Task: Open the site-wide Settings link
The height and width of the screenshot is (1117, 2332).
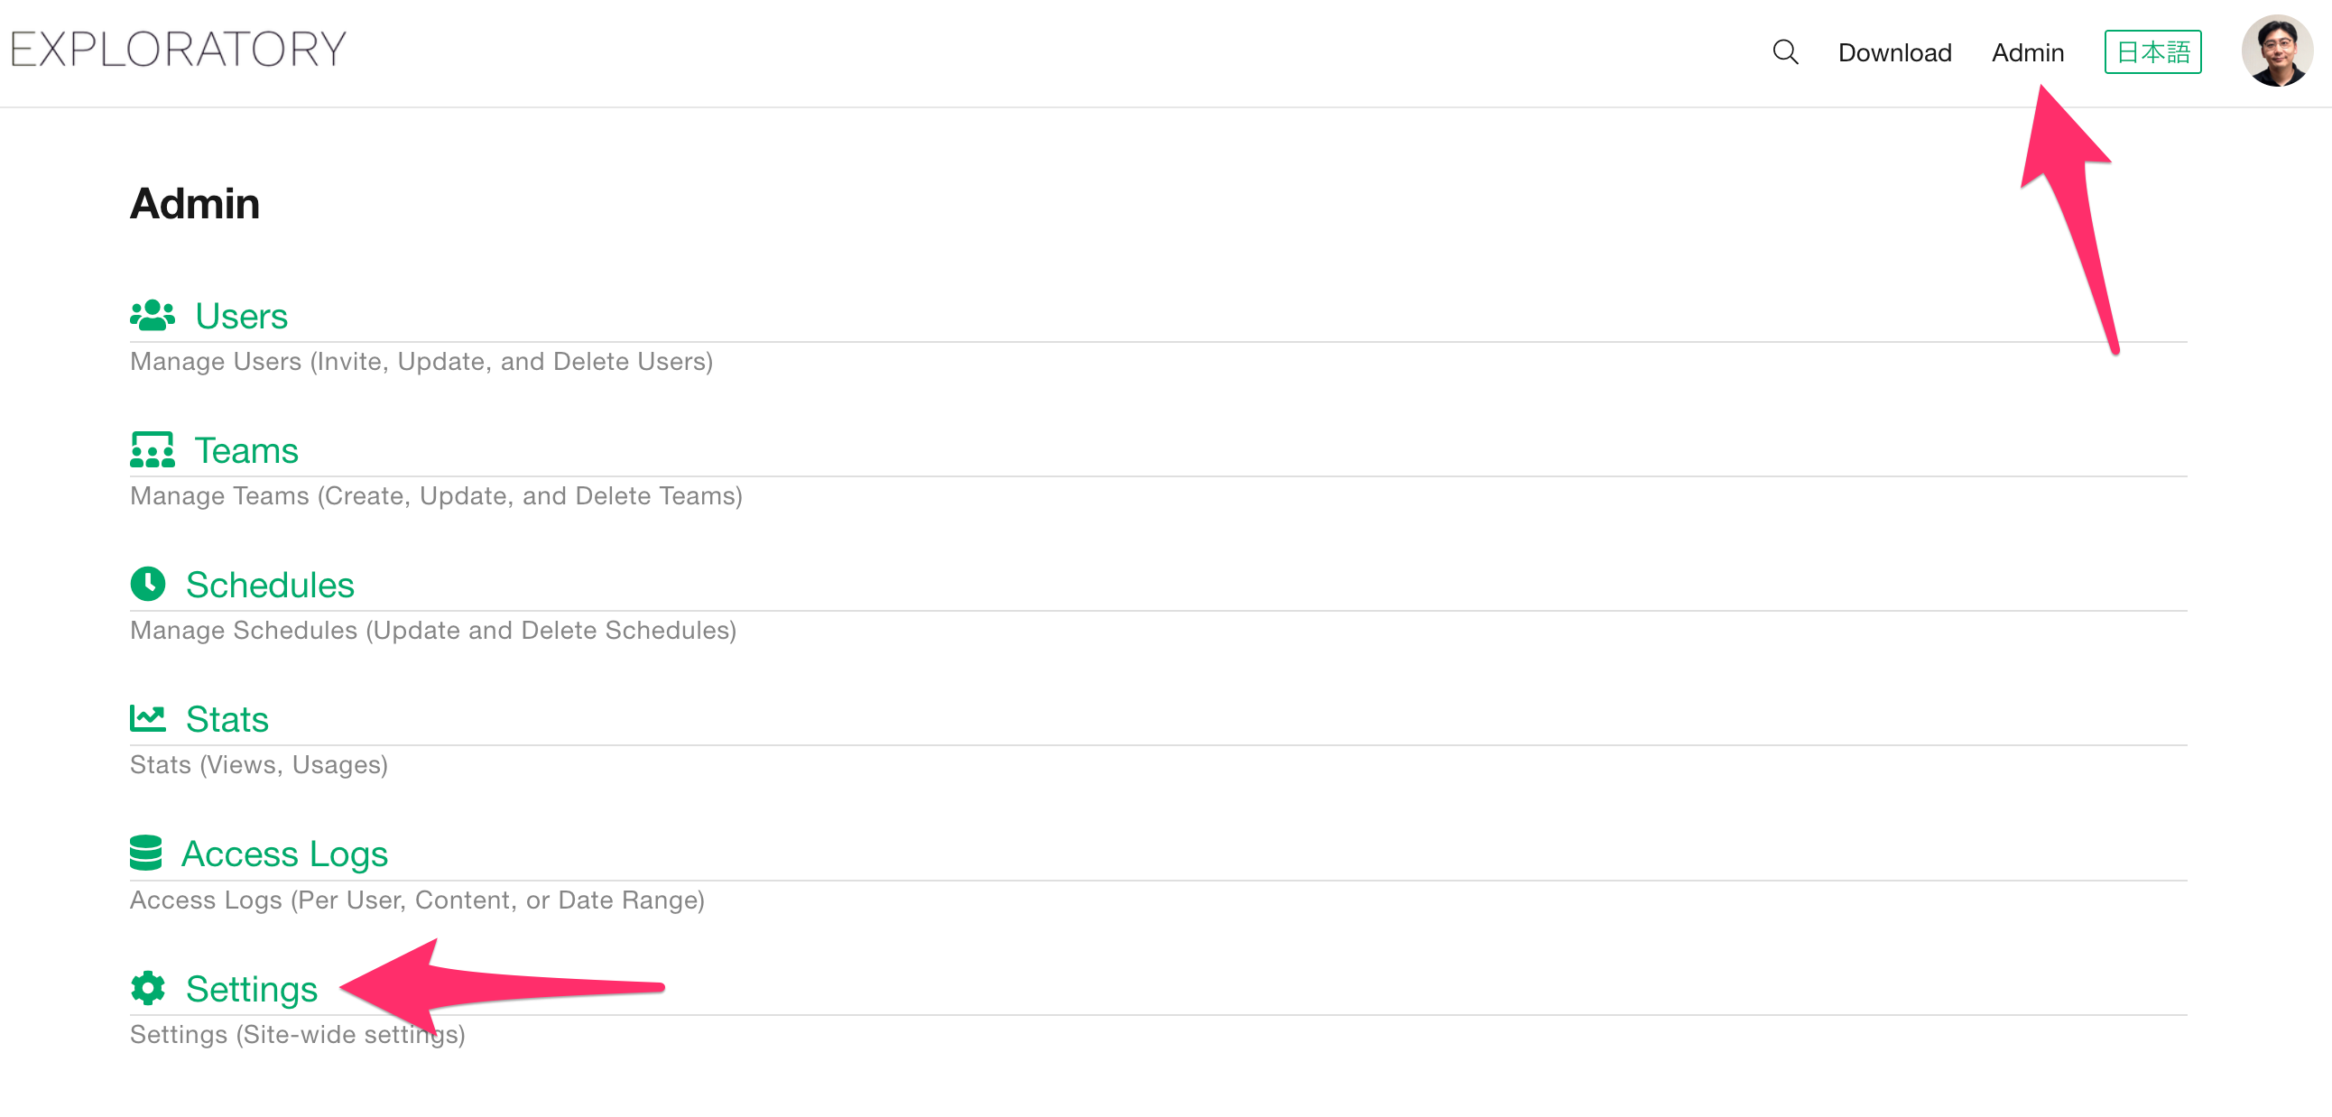Action: [252, 989]
